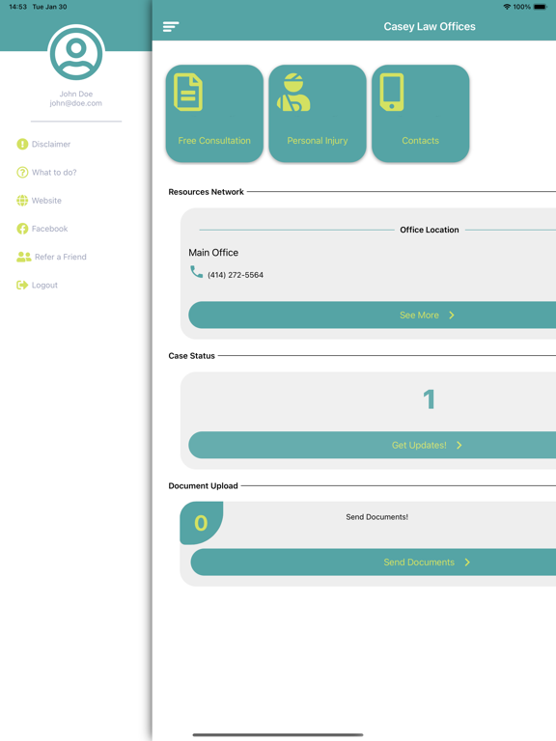Tap the Logout arrow icon
The image size is (556, 741).
pyautogui.click(x=22, y=285)
